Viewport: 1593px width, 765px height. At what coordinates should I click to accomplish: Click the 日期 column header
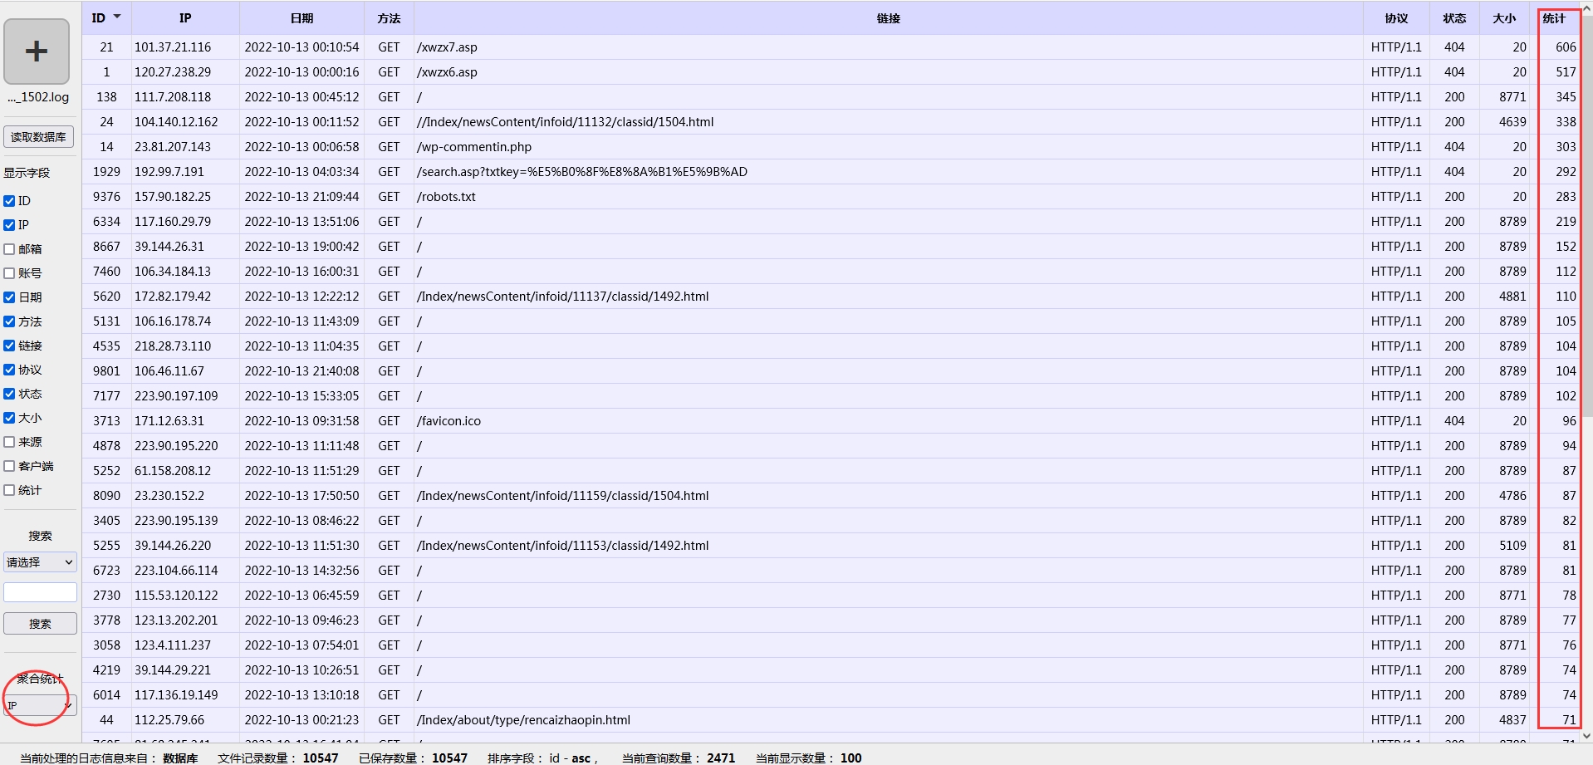tap(301, 17)
